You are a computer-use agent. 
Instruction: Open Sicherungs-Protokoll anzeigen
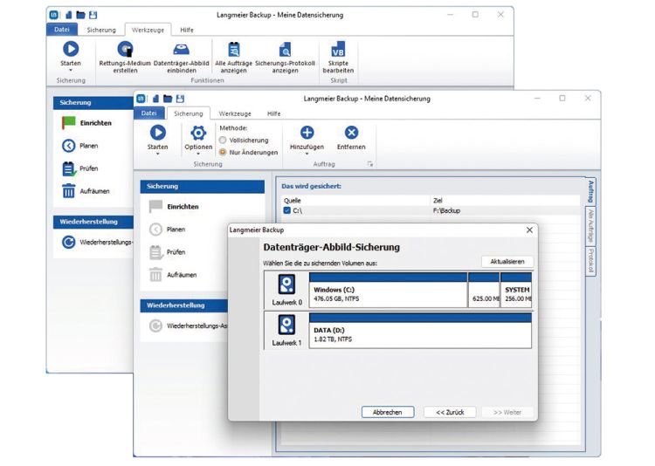285,58
